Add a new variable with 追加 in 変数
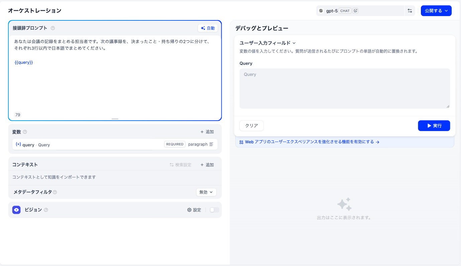 [x=207, y=132]
